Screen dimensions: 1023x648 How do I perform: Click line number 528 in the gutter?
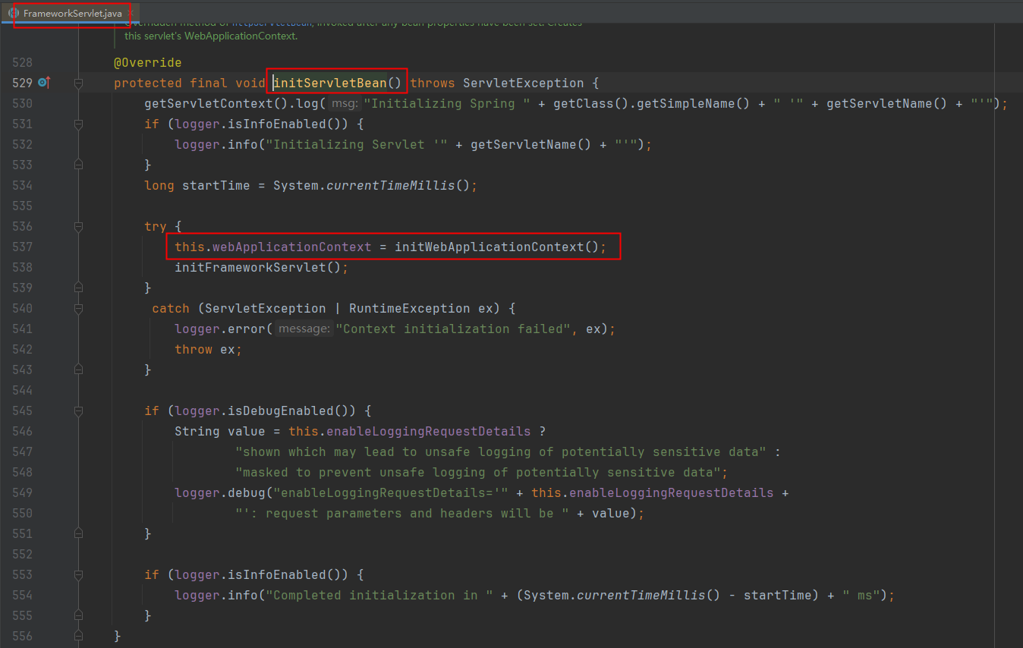(x=22, y=62)
